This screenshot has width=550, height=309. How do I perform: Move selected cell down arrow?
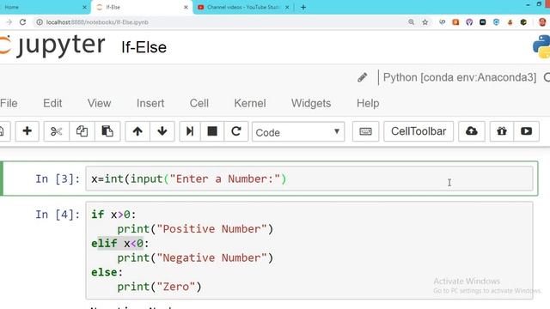pos(162,131)
